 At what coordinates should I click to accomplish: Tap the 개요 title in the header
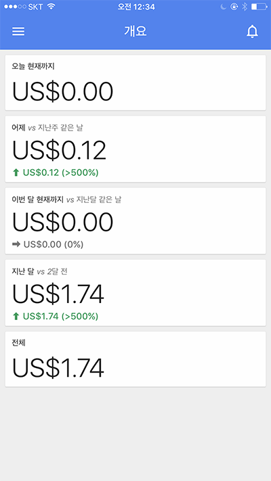(x=135, y=31)
